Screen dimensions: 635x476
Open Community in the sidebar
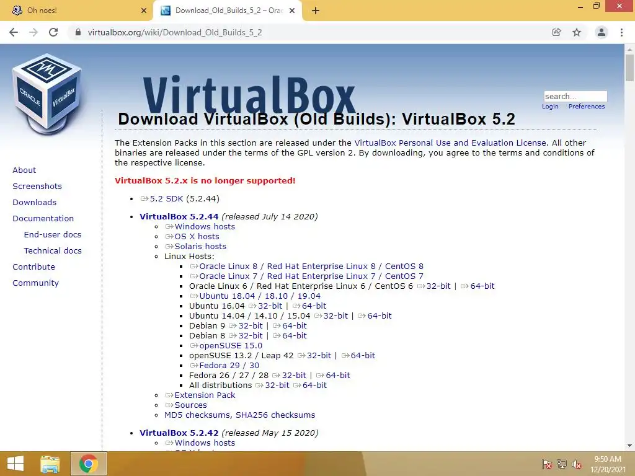point(35,283)
